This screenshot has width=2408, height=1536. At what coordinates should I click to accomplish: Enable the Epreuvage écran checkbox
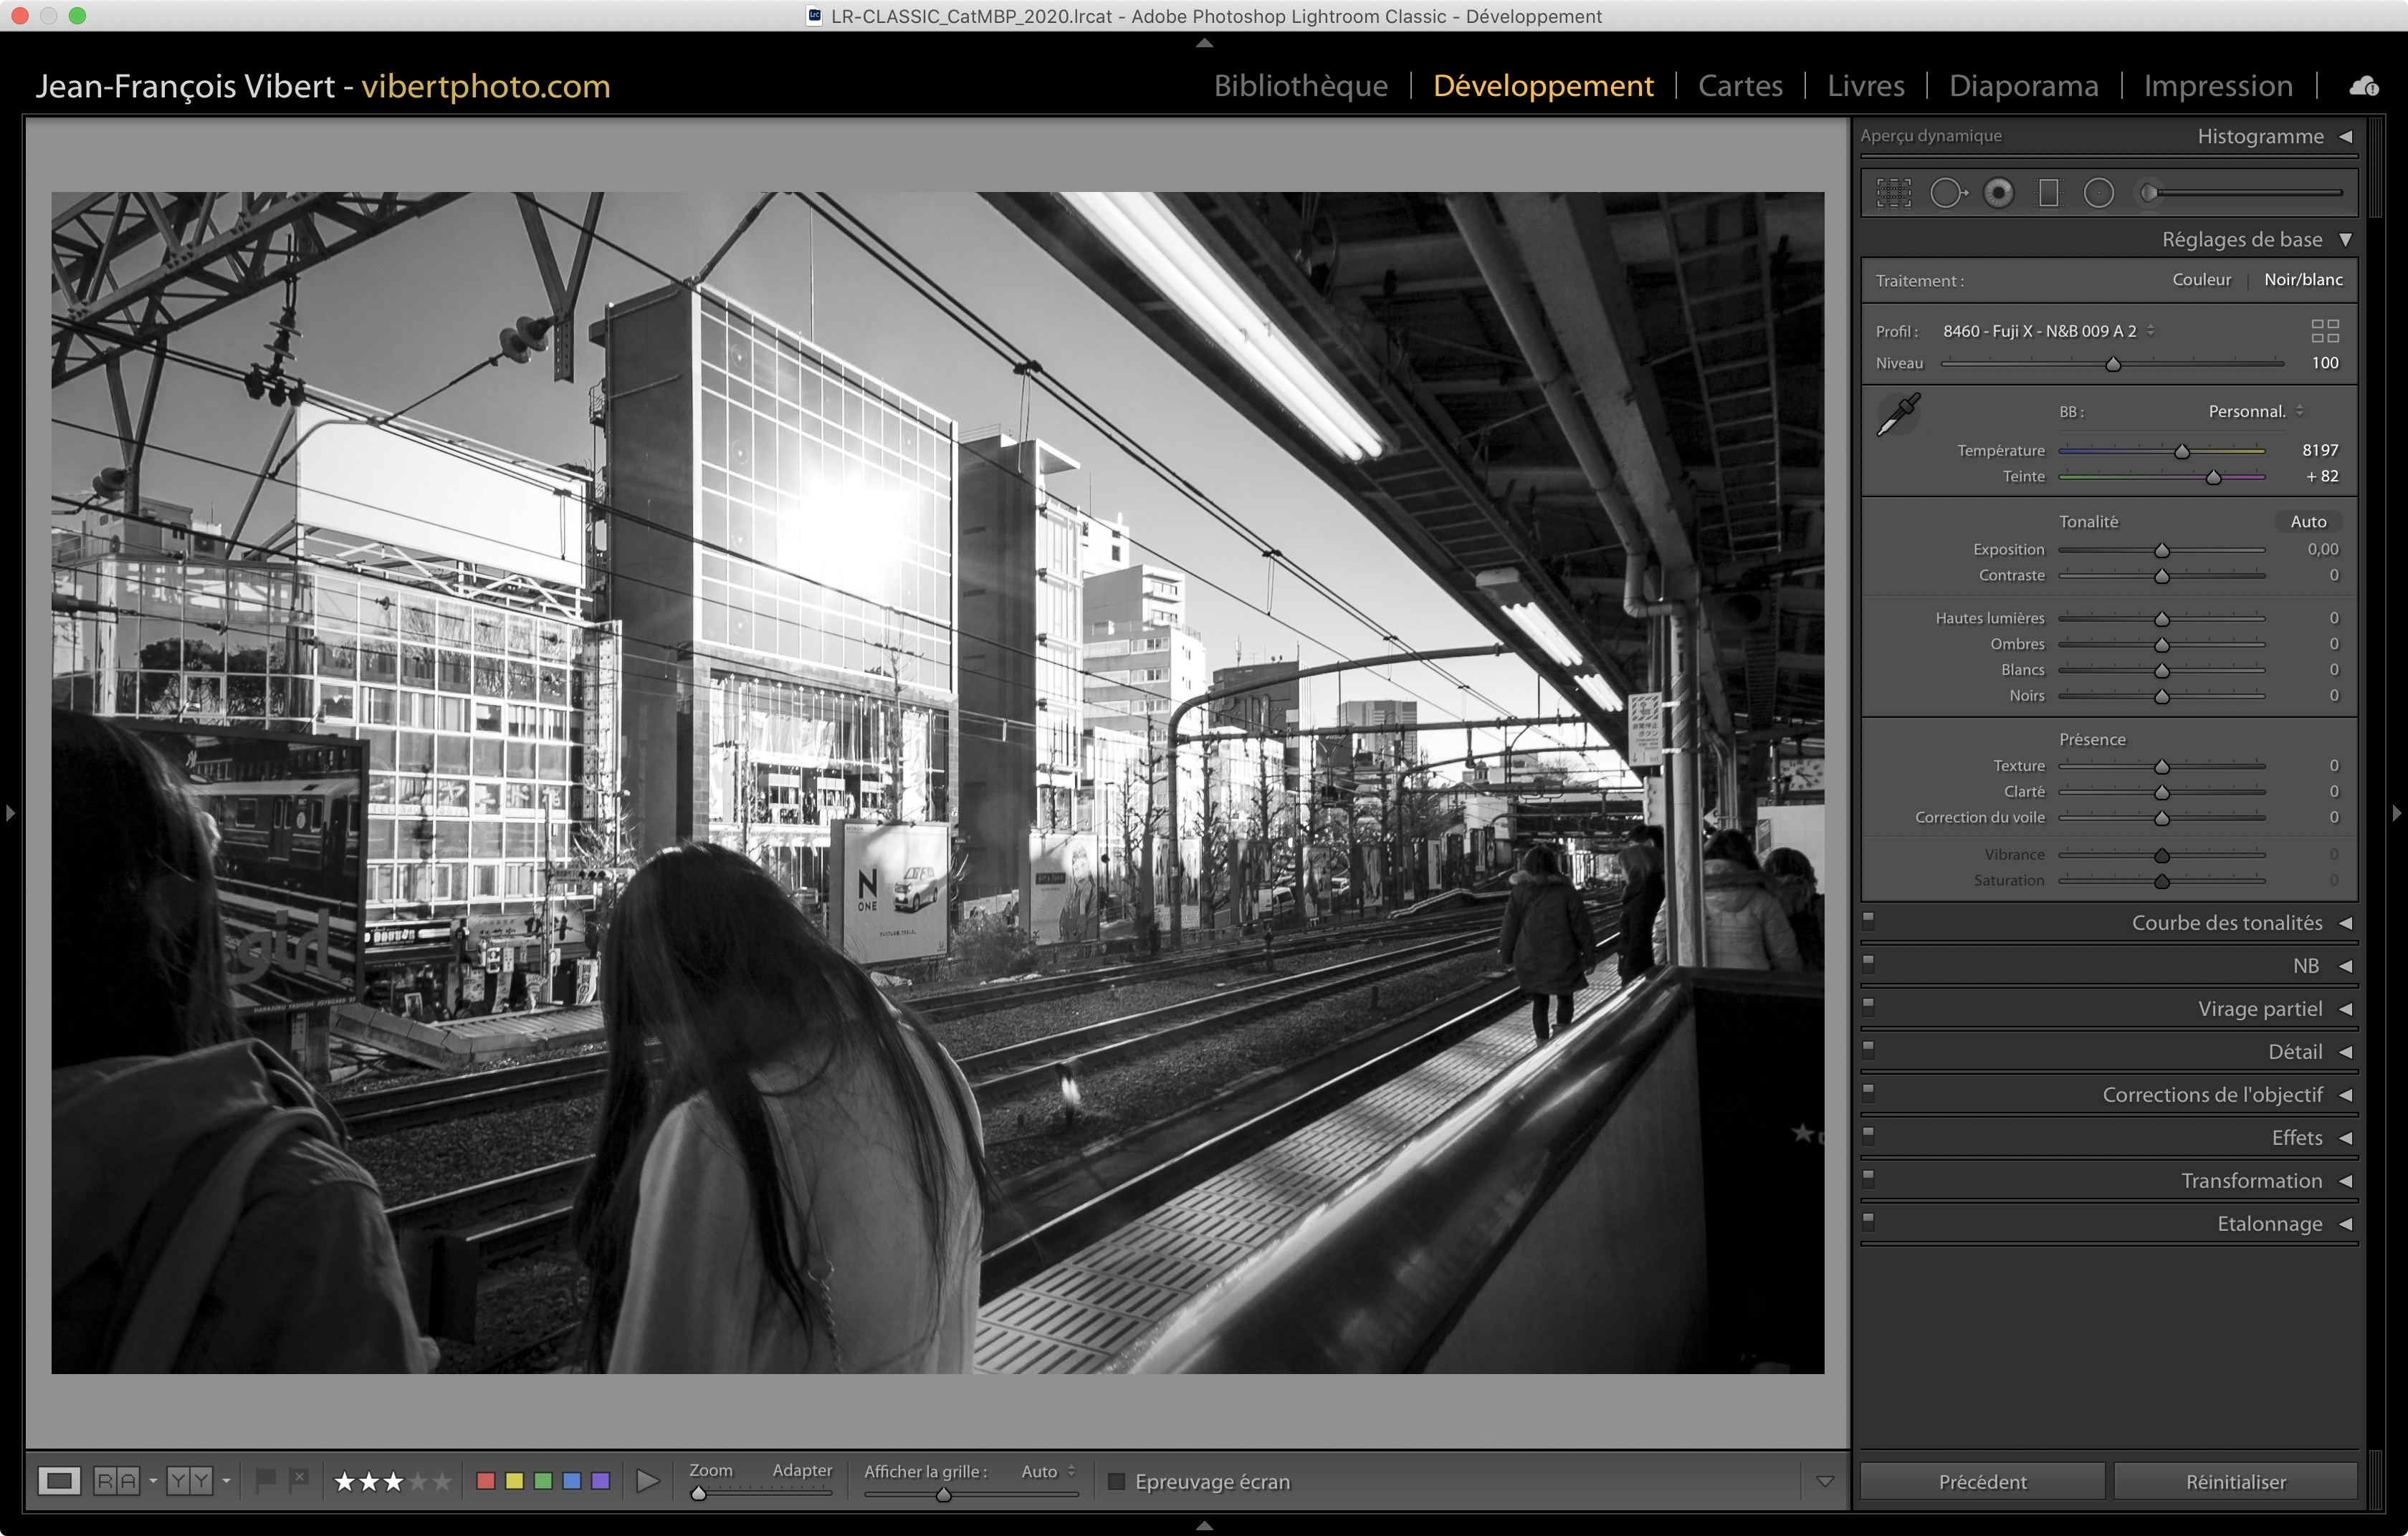[1117, 1481]
